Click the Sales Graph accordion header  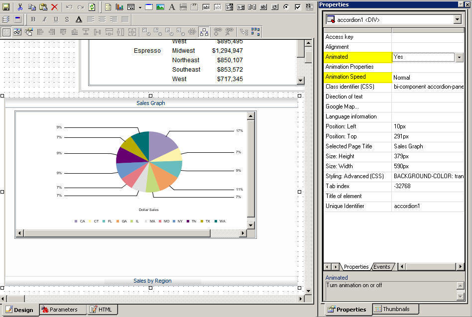(x=150, y=103)
